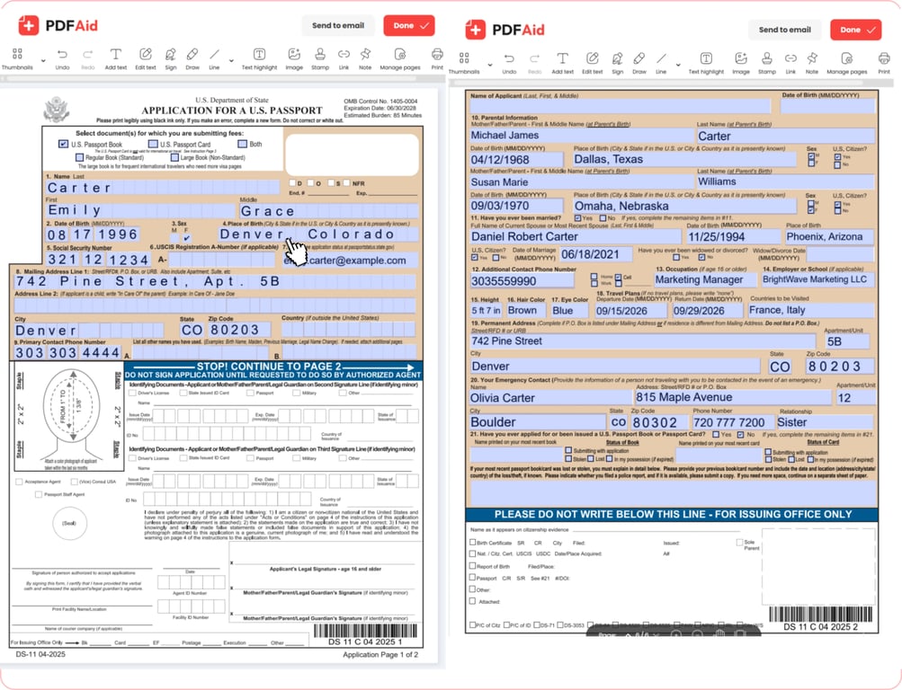The width and height of the screenshot is (902, 690).
Task: Check the Both documents checkbox
Action: pyautogui.click(x=242, y=144)
